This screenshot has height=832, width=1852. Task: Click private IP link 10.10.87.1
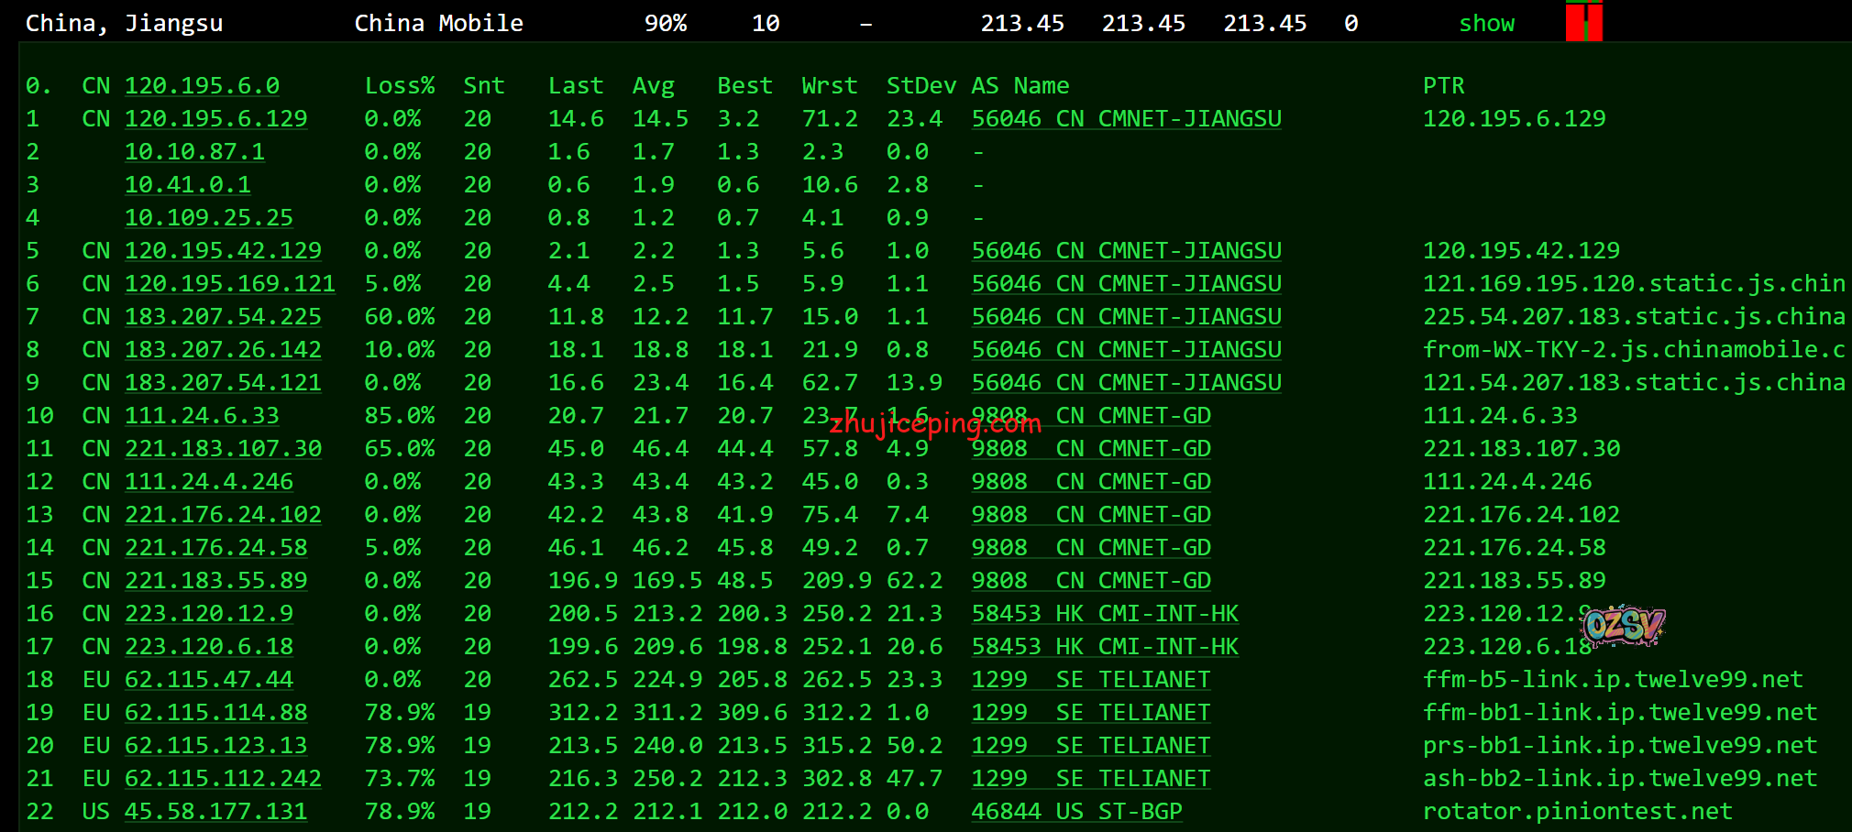pyautogui.click(x=194, y=152)
